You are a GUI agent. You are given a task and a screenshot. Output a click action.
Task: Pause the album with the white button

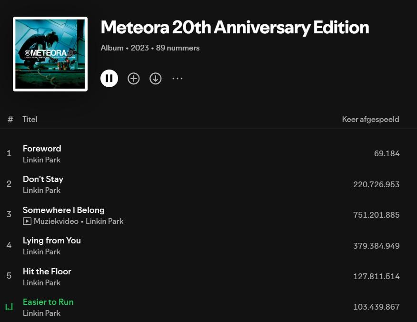(x=109, y=78)
